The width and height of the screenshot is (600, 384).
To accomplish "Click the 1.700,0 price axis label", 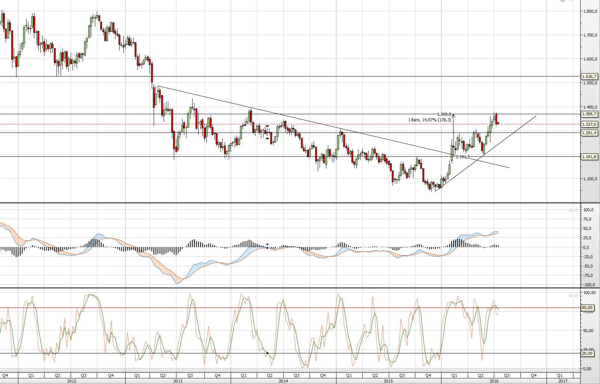I will click(590, 35).
